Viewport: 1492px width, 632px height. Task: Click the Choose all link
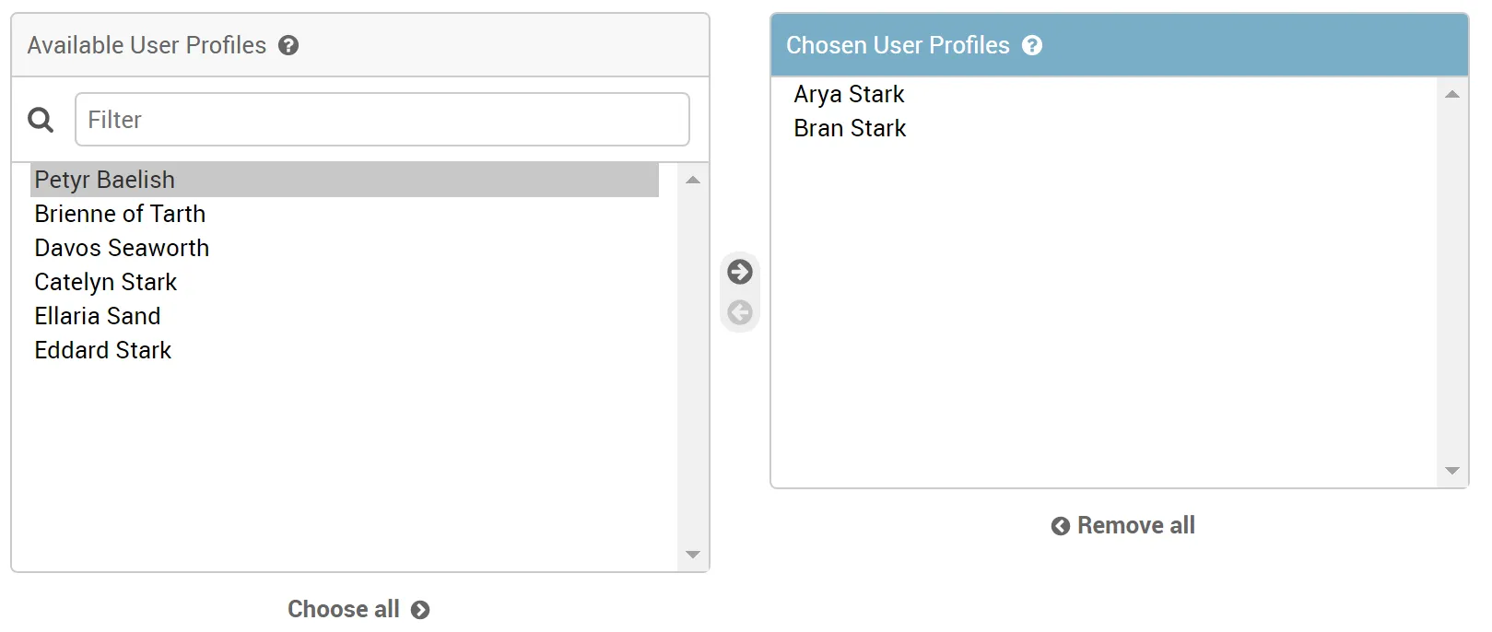pos(358,609)
